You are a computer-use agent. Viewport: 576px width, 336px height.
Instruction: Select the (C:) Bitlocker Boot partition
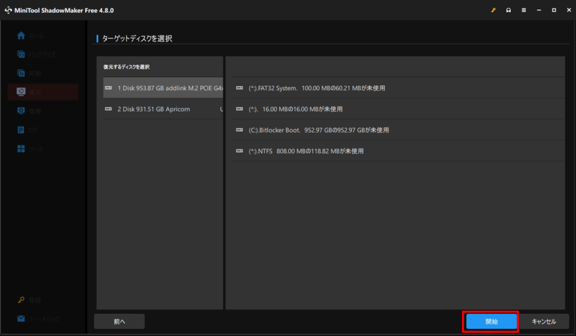click(318, 130)
